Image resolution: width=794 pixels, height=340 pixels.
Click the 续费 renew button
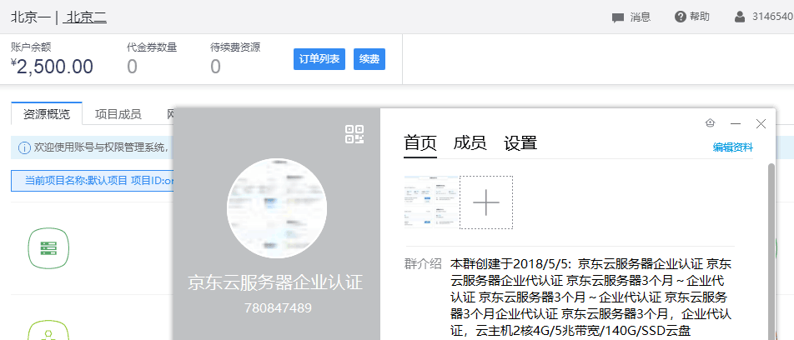[x=369, y=59]
